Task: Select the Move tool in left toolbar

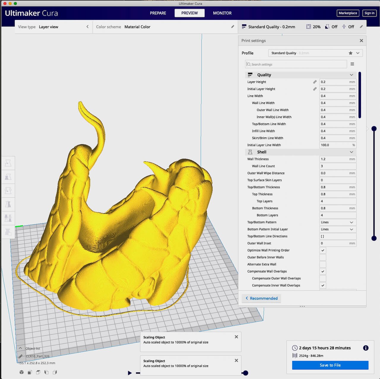Action: [x=8, y=163]
